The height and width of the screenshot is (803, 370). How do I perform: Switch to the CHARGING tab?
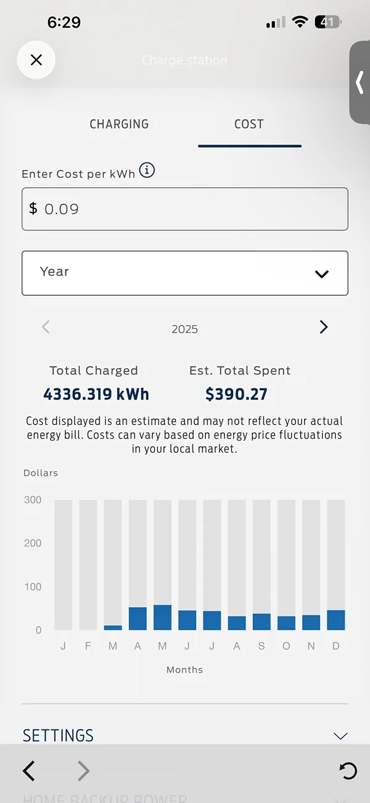tap(119, 124)
